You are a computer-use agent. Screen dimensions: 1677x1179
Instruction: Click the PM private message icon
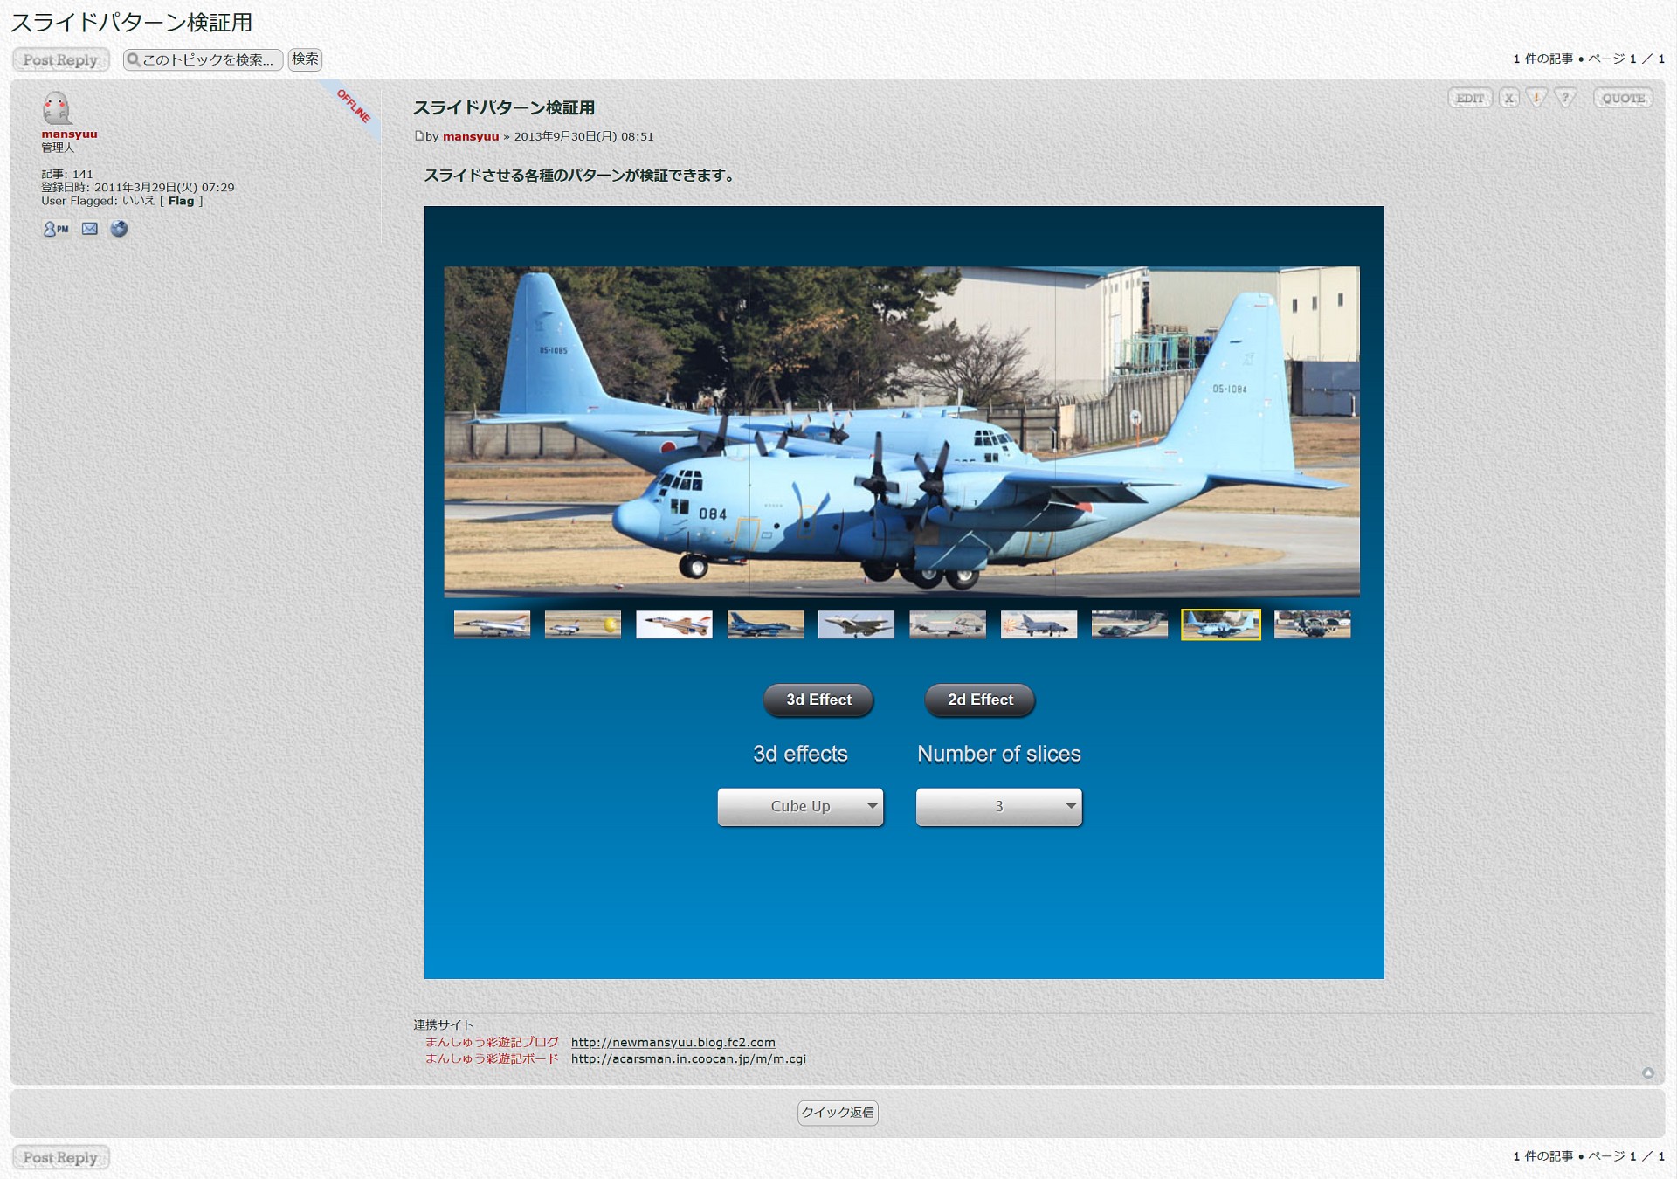click(x=56, y=229)
